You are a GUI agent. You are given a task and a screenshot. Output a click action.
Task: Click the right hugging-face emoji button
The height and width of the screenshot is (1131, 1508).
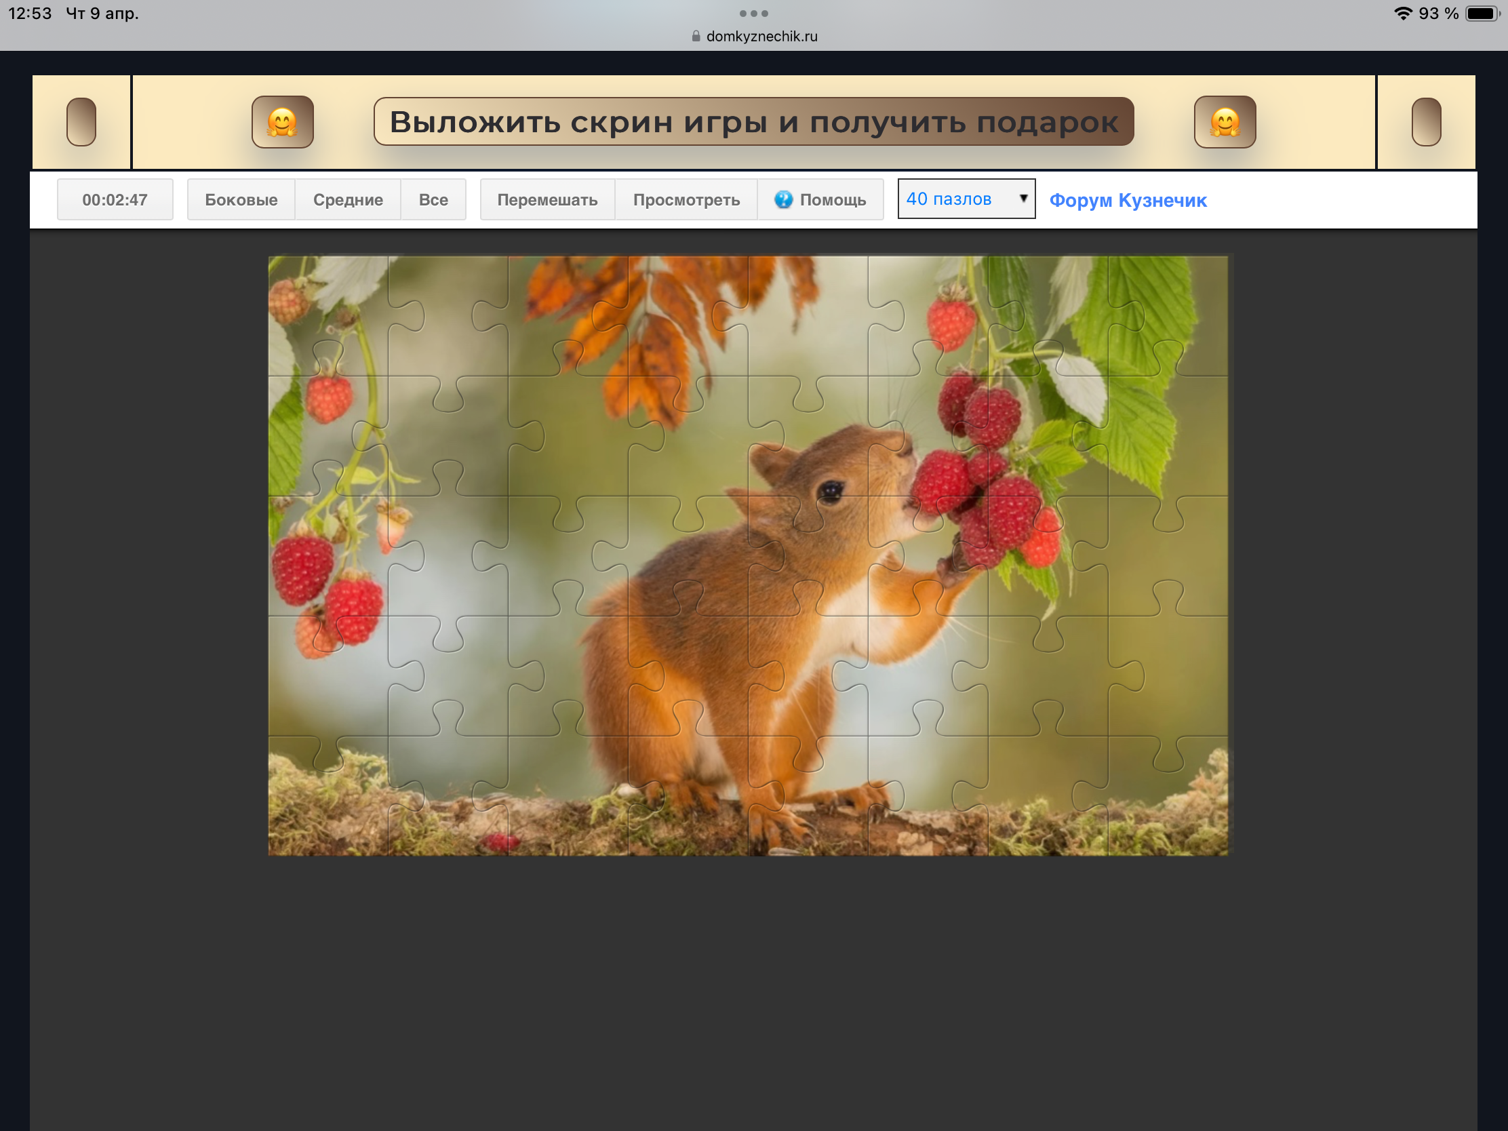click(x=1225, y=122)
